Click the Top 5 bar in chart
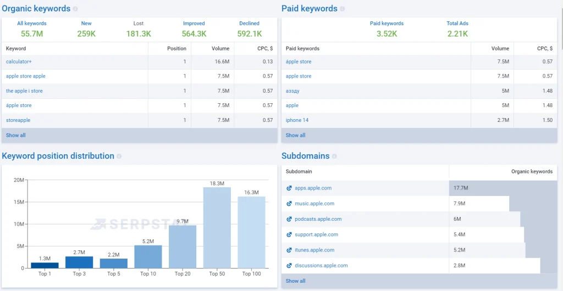Viewport: 563px width, 291px height. click(113, 264)
